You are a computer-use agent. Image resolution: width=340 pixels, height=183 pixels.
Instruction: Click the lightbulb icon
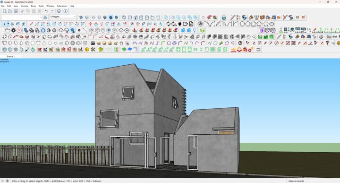tap(195, 30)
